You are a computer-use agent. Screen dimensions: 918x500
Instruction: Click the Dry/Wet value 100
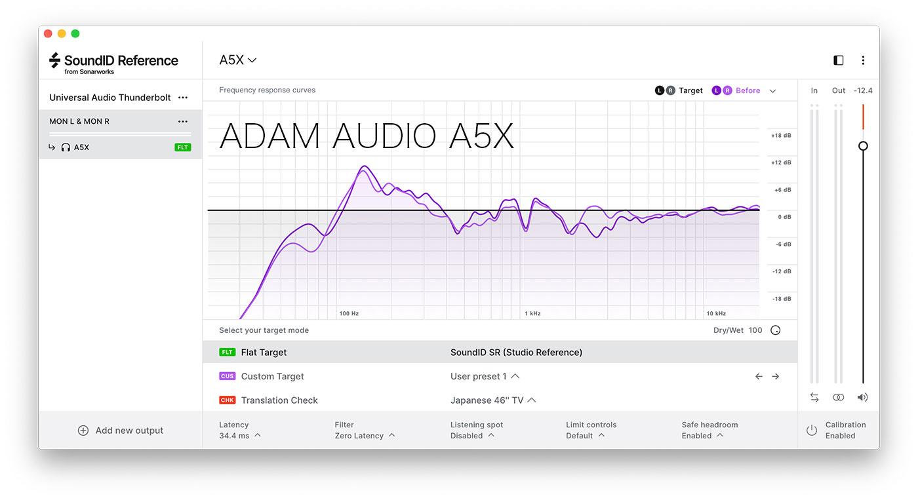click(755, 330)
